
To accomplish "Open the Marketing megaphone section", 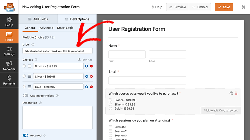I will click(x=9, y=66).
